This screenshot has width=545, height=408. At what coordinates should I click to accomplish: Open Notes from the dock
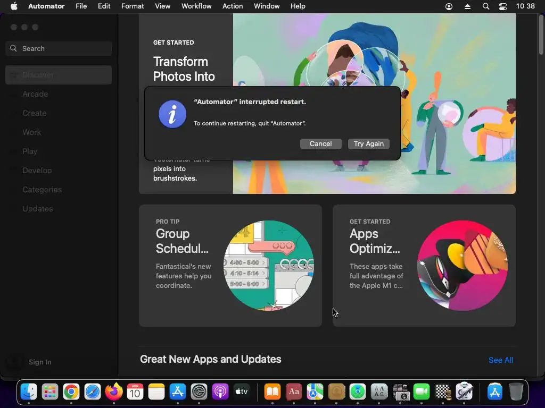pyautogui.click(x=156, y=392)
